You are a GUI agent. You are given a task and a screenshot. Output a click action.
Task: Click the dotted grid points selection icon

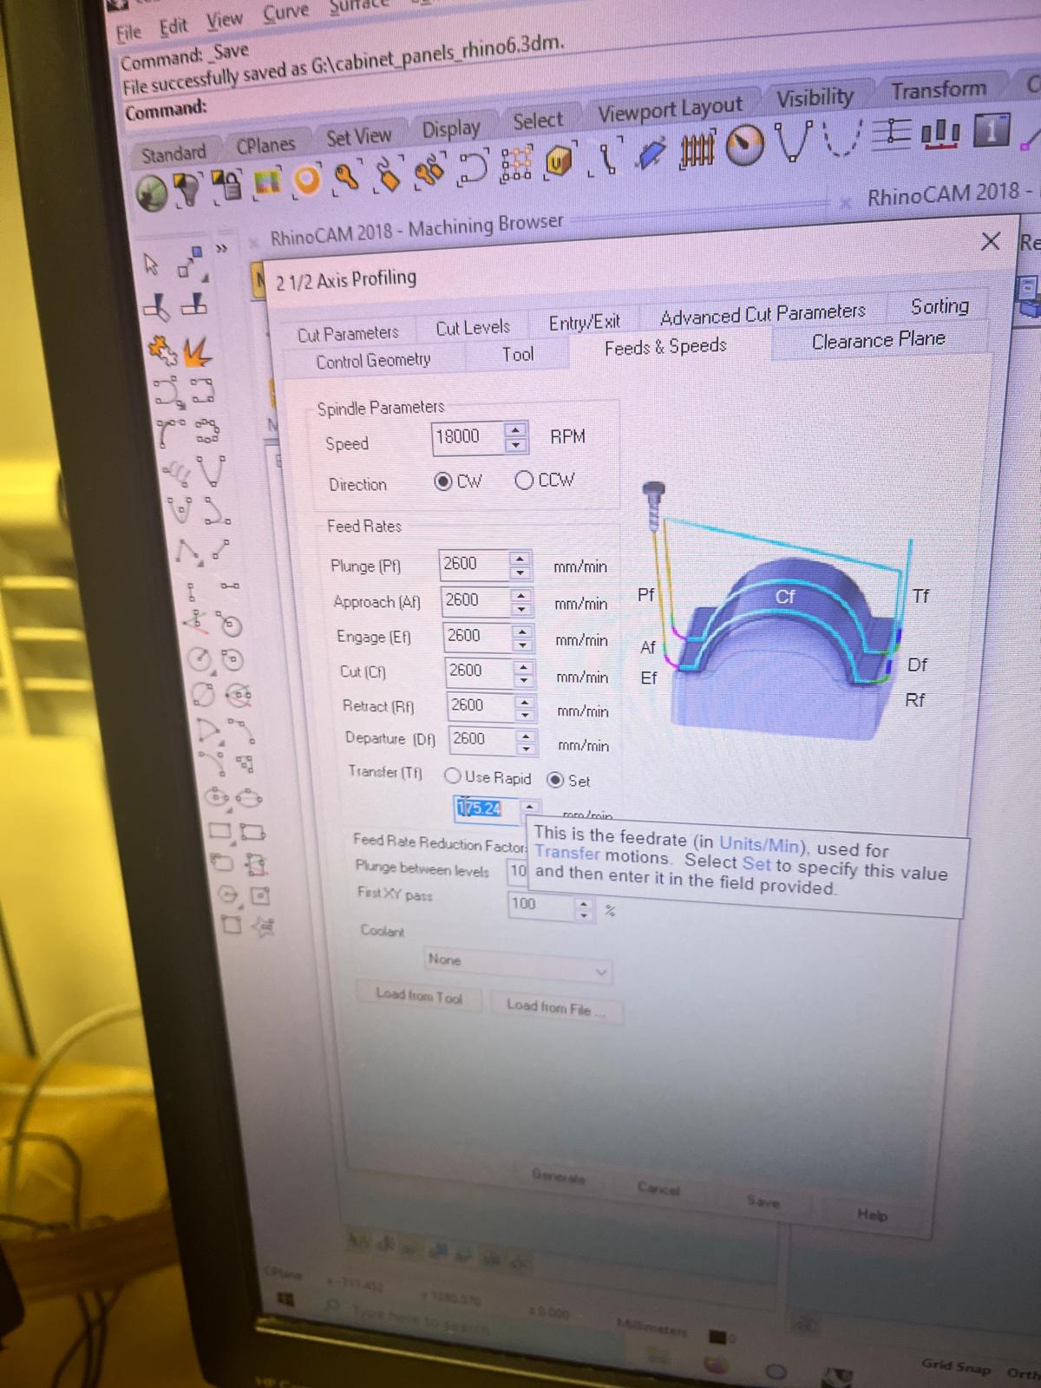[517, 164]
